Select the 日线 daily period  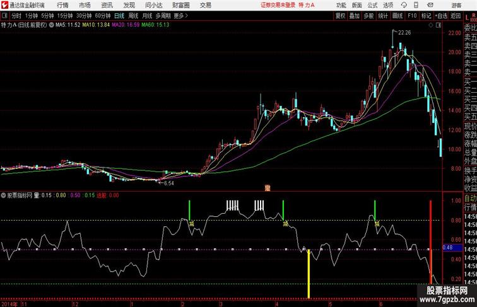coord(119,16)
